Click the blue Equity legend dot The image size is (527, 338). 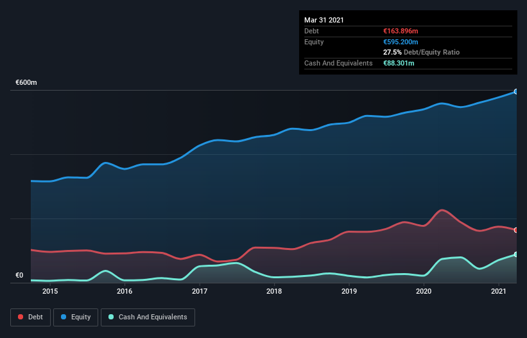(64, 317)
